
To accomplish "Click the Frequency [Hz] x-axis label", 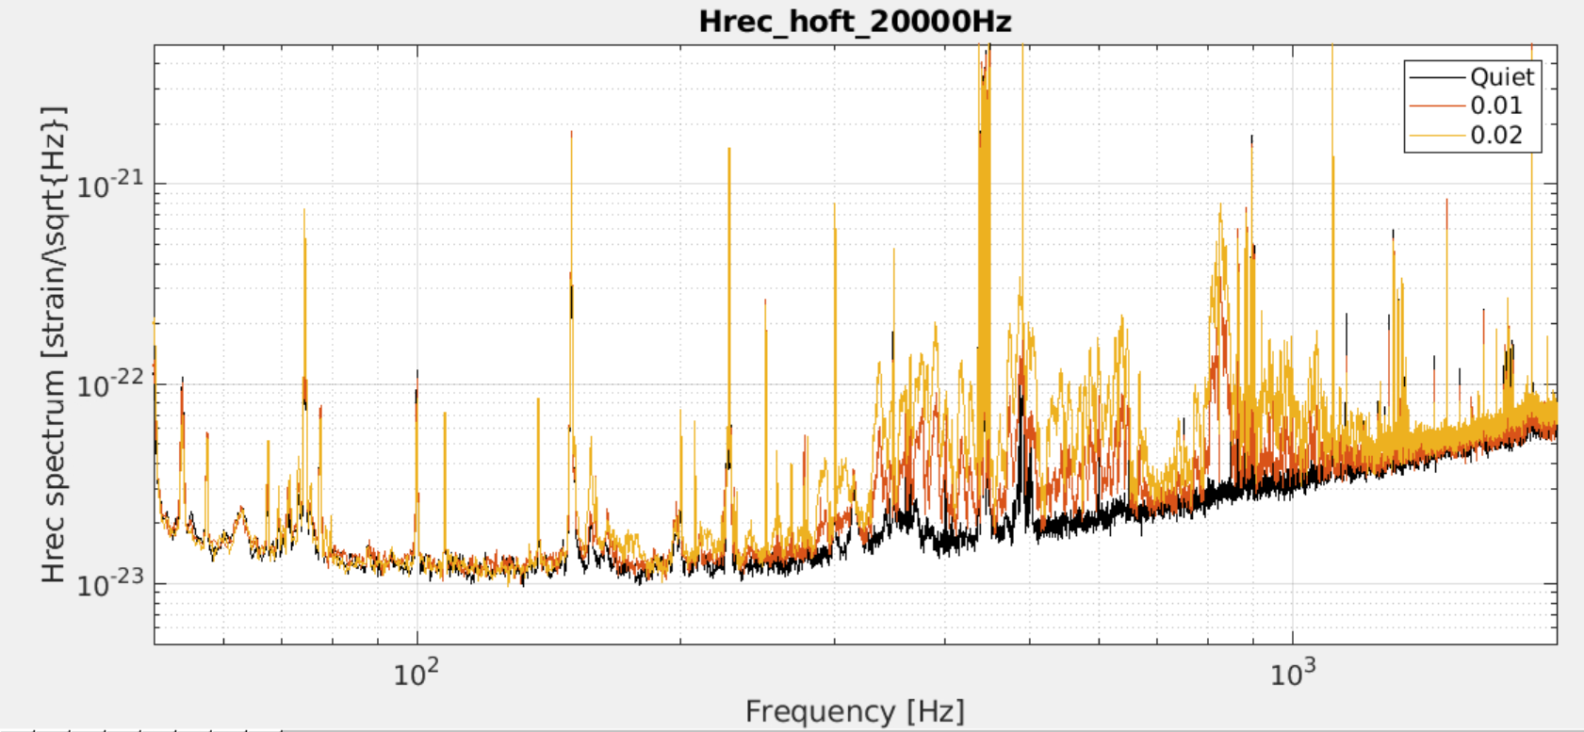I will pos(855,711).
